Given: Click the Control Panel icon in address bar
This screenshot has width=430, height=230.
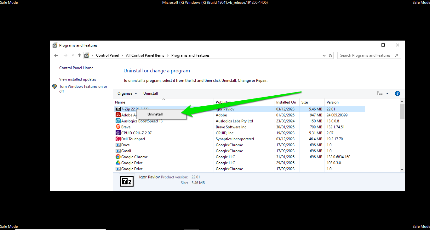Looking at the screenshot, I should [x=87, y=55].
